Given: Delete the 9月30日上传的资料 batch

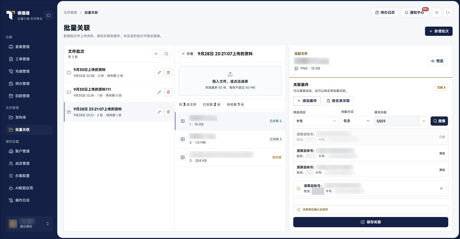Looking at the screenshot, I should coord(168,72).
